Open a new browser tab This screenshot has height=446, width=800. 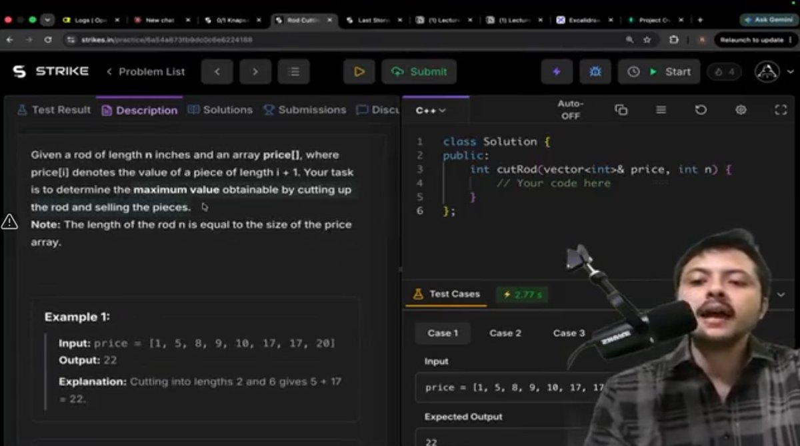point(700,20)
